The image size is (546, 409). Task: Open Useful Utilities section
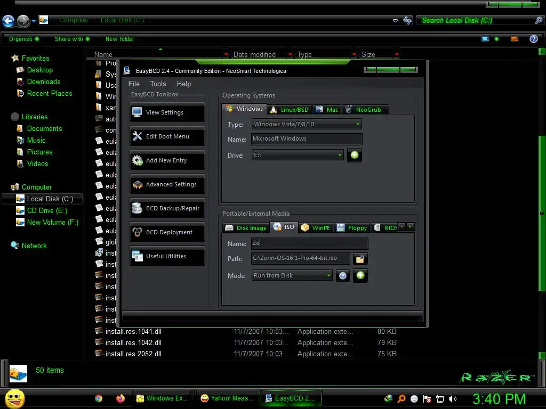click(x=167, y=256)
